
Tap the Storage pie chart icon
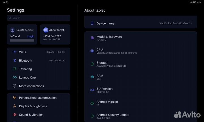tap(92, 64)
